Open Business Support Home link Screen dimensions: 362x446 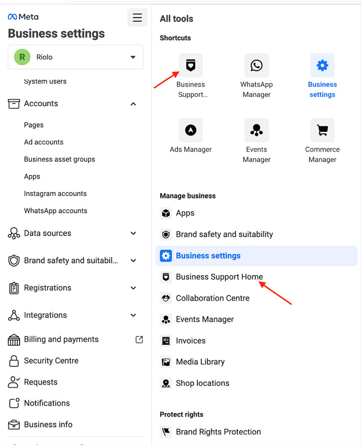pyautogui.click(x=219, y=277)
